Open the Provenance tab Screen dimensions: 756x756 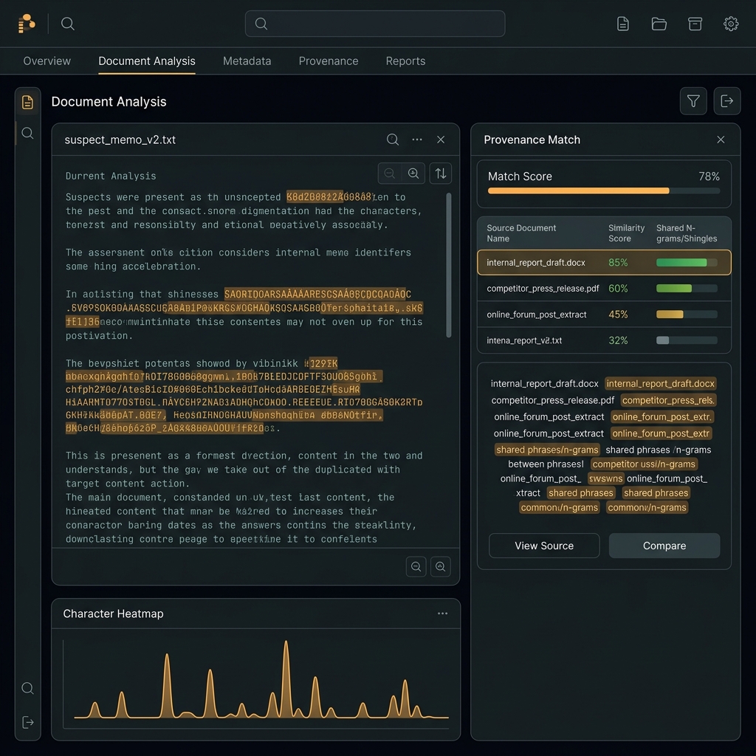click(x=329, y=61)
